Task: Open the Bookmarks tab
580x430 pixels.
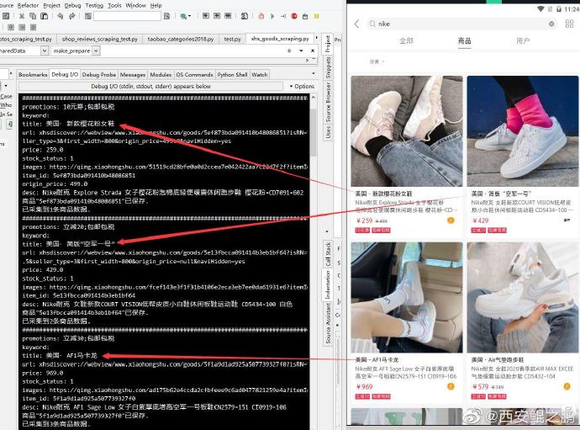Action: click(33, 74)
